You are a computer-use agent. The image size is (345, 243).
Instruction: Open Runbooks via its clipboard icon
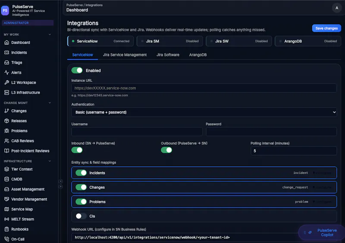pyautogui.click(x=6, y=229)
